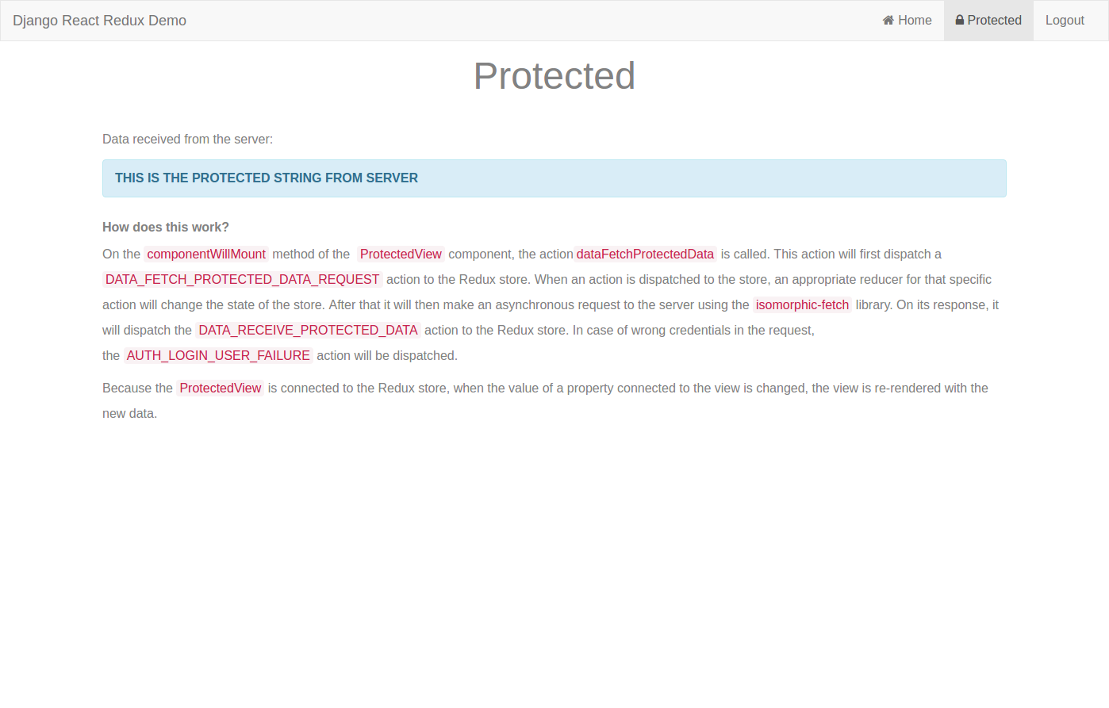The image size is (1109, 708).
Task: Click Logout in the navbar
Action: 1065,21
